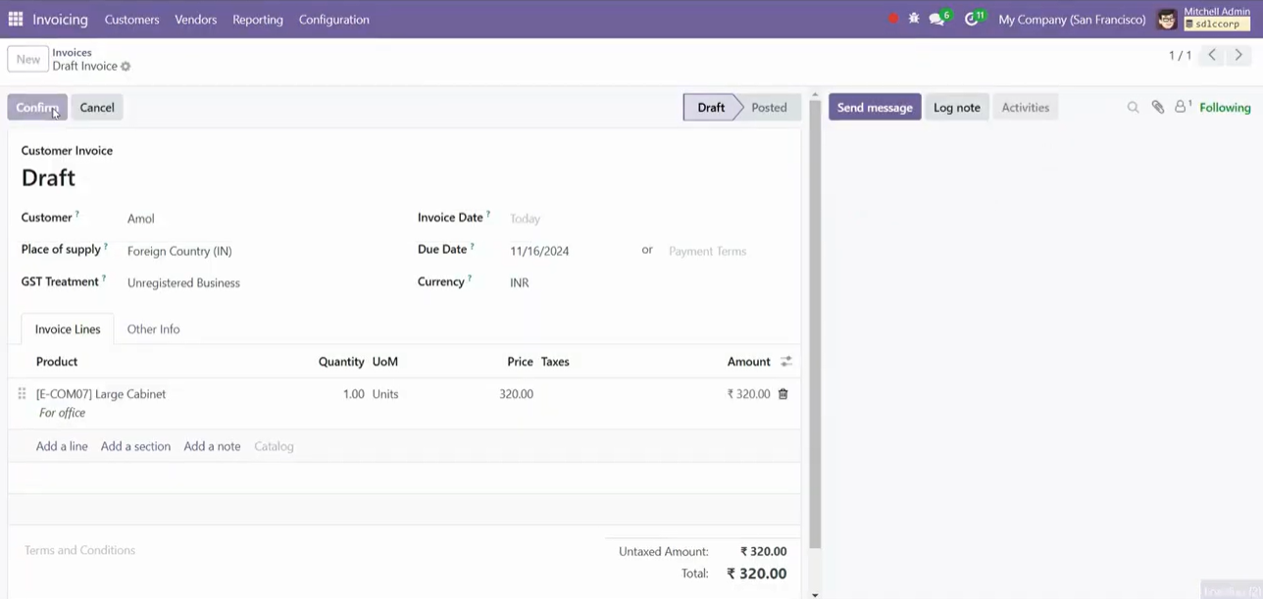The width and height of the screenshot is (1263, 599).
Task: Click the Log note button
Action: point(957,108)
